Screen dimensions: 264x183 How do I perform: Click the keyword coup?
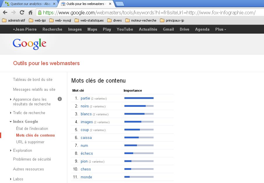(85, 130)
